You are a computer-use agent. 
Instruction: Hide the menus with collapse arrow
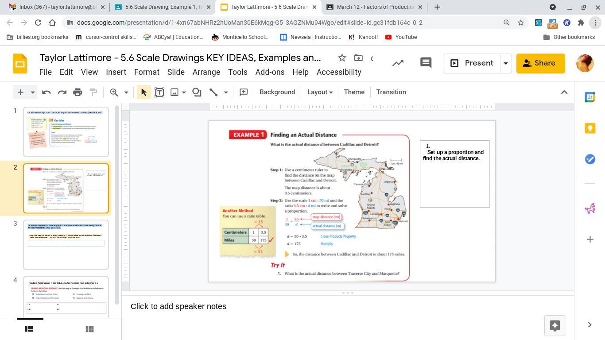564,92
